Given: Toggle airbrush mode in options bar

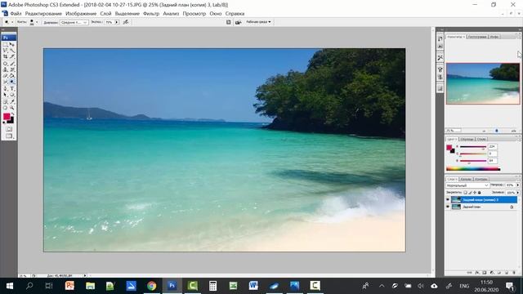Looking at the screenshot, I should pyautogui.click(x=126, y=22).
